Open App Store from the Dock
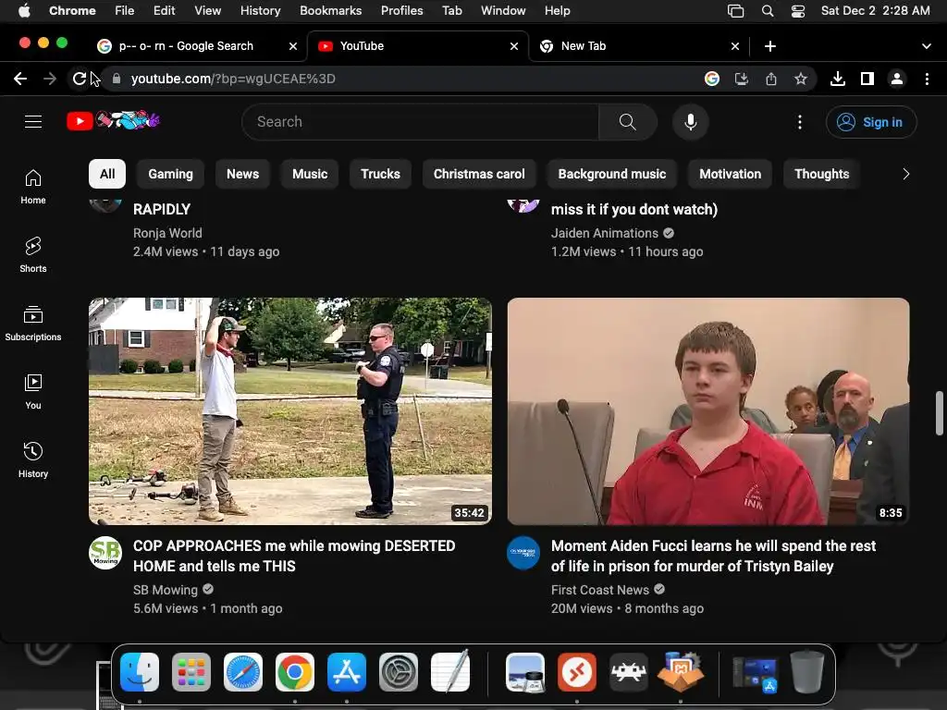Screen dimensions: 947x710 pos(347,672)
